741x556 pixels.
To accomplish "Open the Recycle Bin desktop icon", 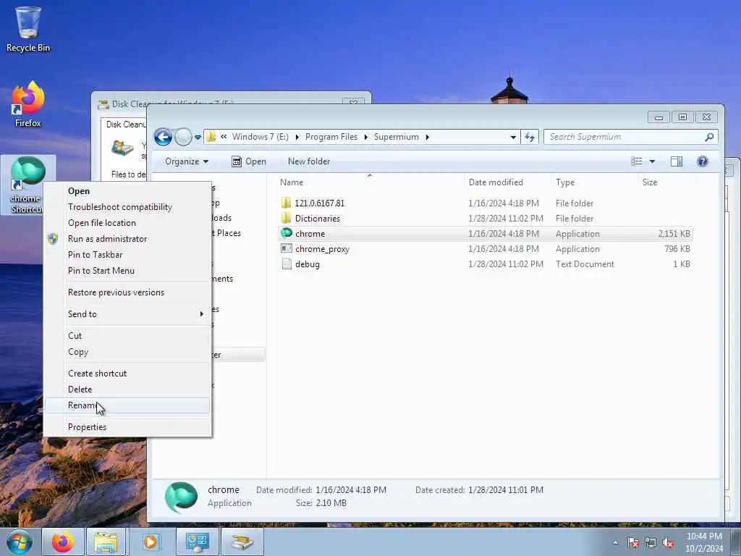I will pyautogui.click(x=28, y=29).
